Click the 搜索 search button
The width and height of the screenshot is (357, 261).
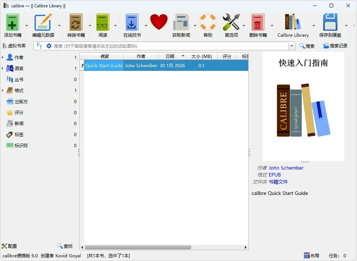[x=307, y=46]
